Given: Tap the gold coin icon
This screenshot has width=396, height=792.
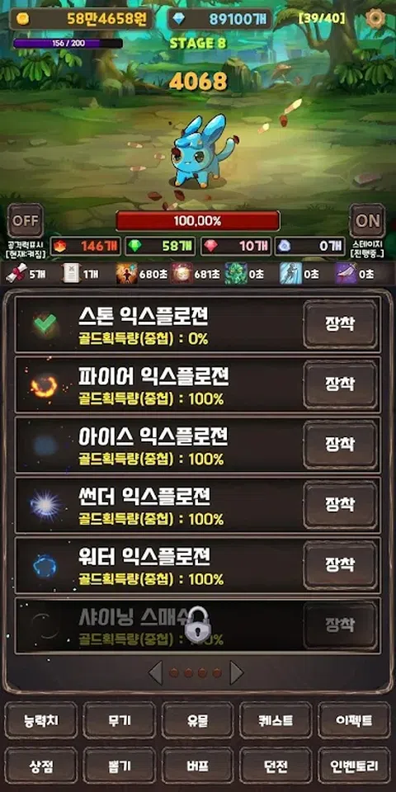Looking at the screenshot, I should tap(23, 19).
